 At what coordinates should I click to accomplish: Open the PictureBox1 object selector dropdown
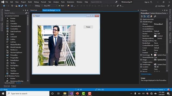pyautogui.click(x=167, y=13)
